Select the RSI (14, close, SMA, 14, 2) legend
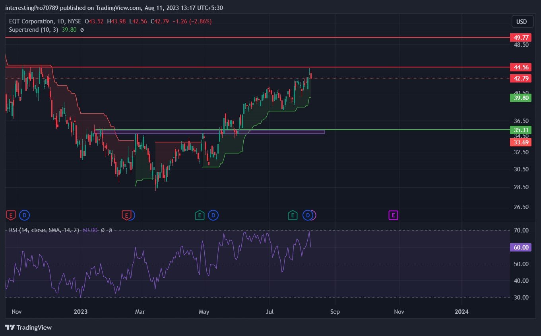This screenshot has height=336, width=541. pyautogui.click(x=44, y=230)
